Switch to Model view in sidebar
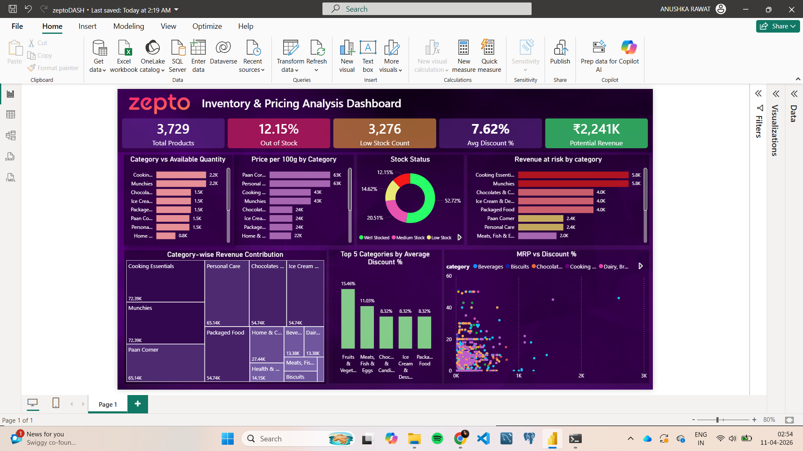 [x=10, y=135]
